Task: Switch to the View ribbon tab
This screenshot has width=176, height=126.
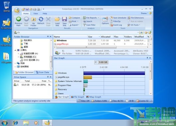Action: [36, 14]
